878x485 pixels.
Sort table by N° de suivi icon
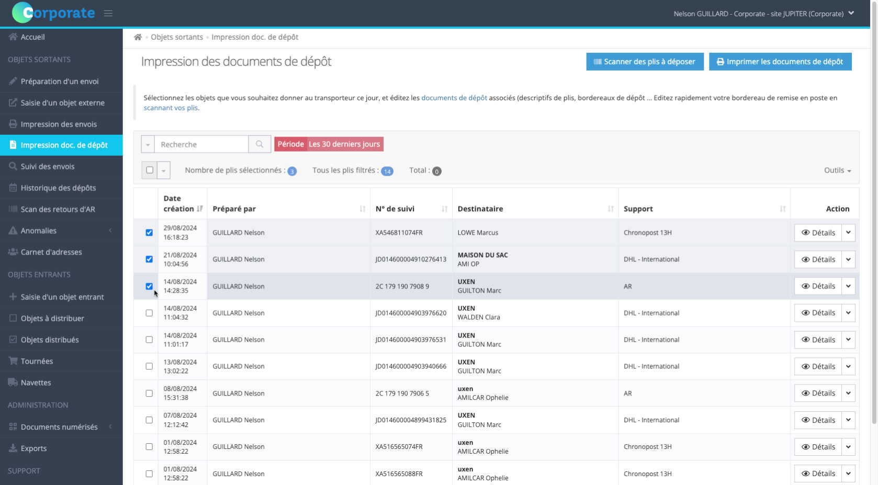[445, 209]
